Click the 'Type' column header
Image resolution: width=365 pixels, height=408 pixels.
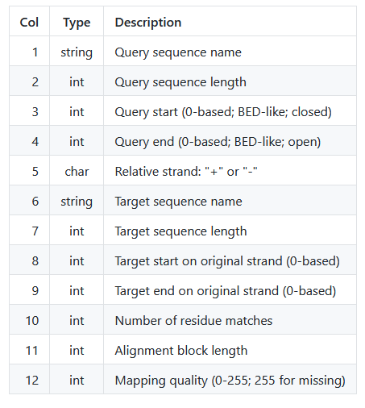coord(77,21)
